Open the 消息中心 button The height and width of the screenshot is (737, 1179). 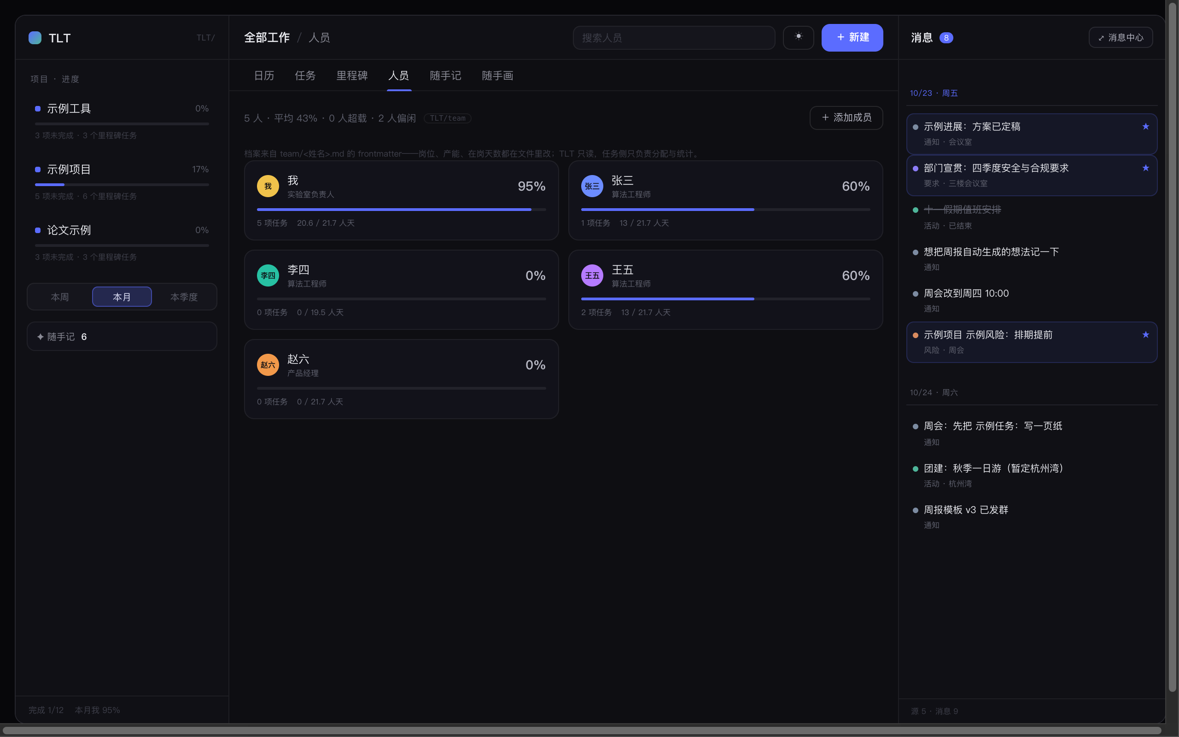click(1121, 37)
